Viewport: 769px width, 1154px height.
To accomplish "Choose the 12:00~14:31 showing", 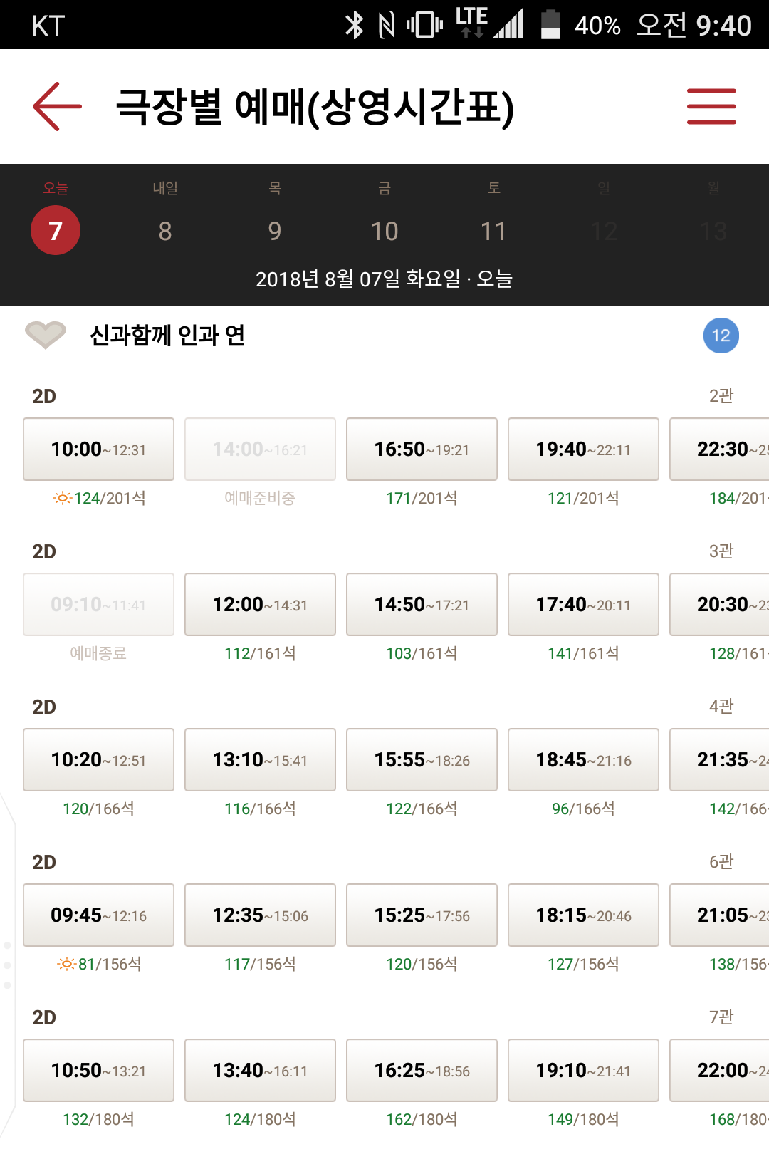I will pyautogui.click(x=260, y=605).
